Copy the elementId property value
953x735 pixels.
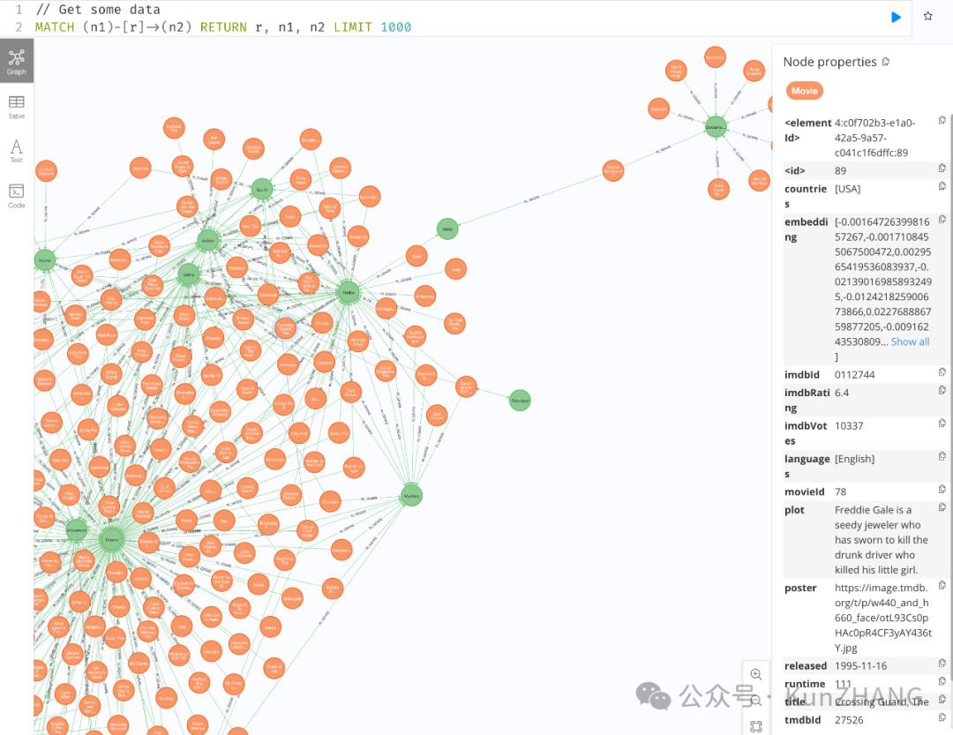[942, 120]
